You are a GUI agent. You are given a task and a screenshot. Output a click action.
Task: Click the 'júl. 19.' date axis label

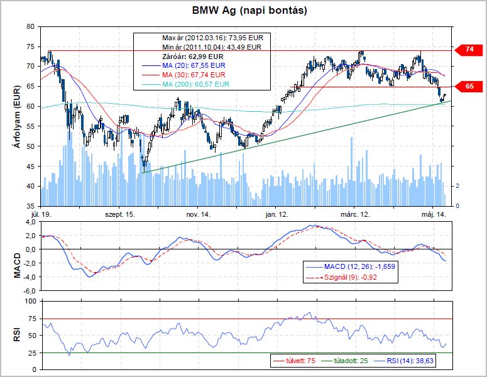41,214
